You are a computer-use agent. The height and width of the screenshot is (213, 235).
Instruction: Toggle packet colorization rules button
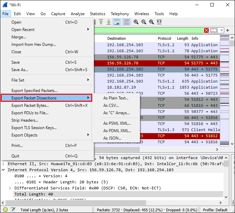pyautogui.click(x=127, y=22)
